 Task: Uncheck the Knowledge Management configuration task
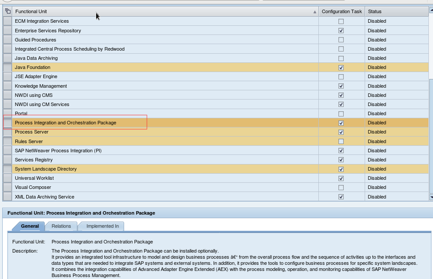tap(342, 85)
